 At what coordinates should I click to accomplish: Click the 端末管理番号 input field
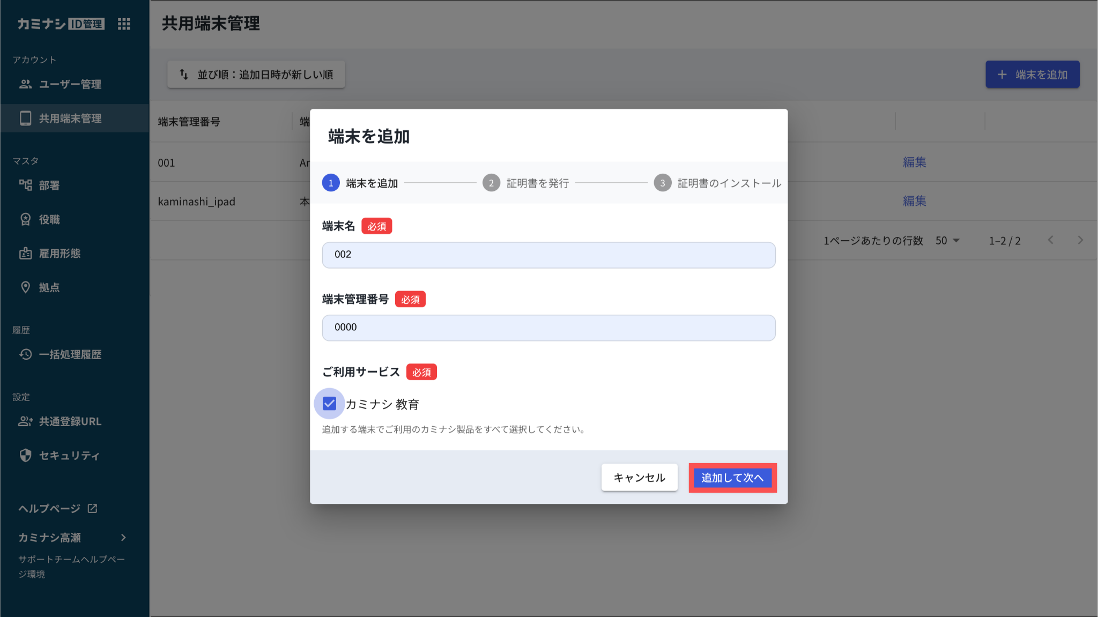tap(548, 328)
